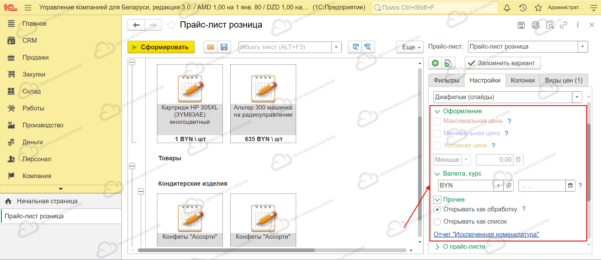The height and width of the screenshot is (260, 601).
Task: Open Склад section in sidebar
Action: [x=31, y=91]
